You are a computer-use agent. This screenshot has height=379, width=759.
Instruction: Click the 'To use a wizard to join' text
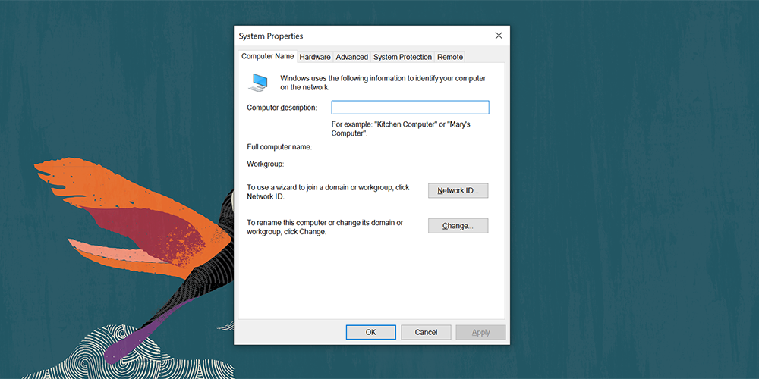tap(328, 192)
